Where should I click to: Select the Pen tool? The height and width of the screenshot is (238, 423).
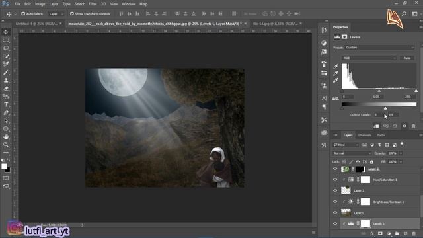6,113
